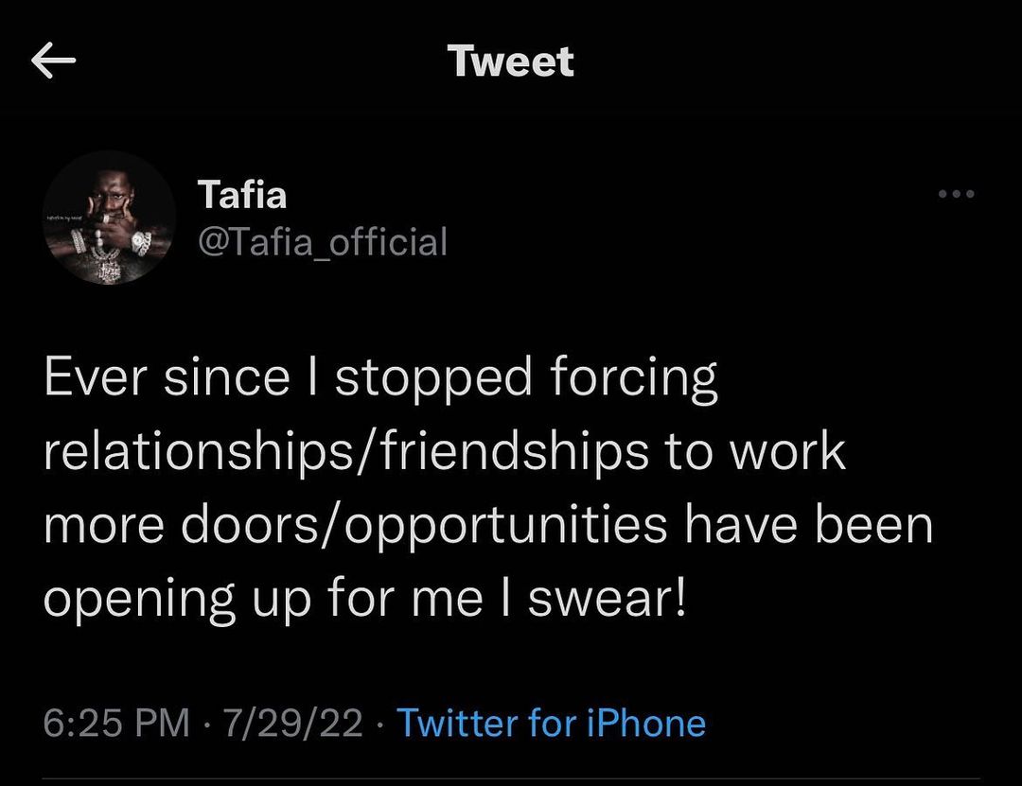
Task: Click the Tweet header title
Action: click(511, 62)
